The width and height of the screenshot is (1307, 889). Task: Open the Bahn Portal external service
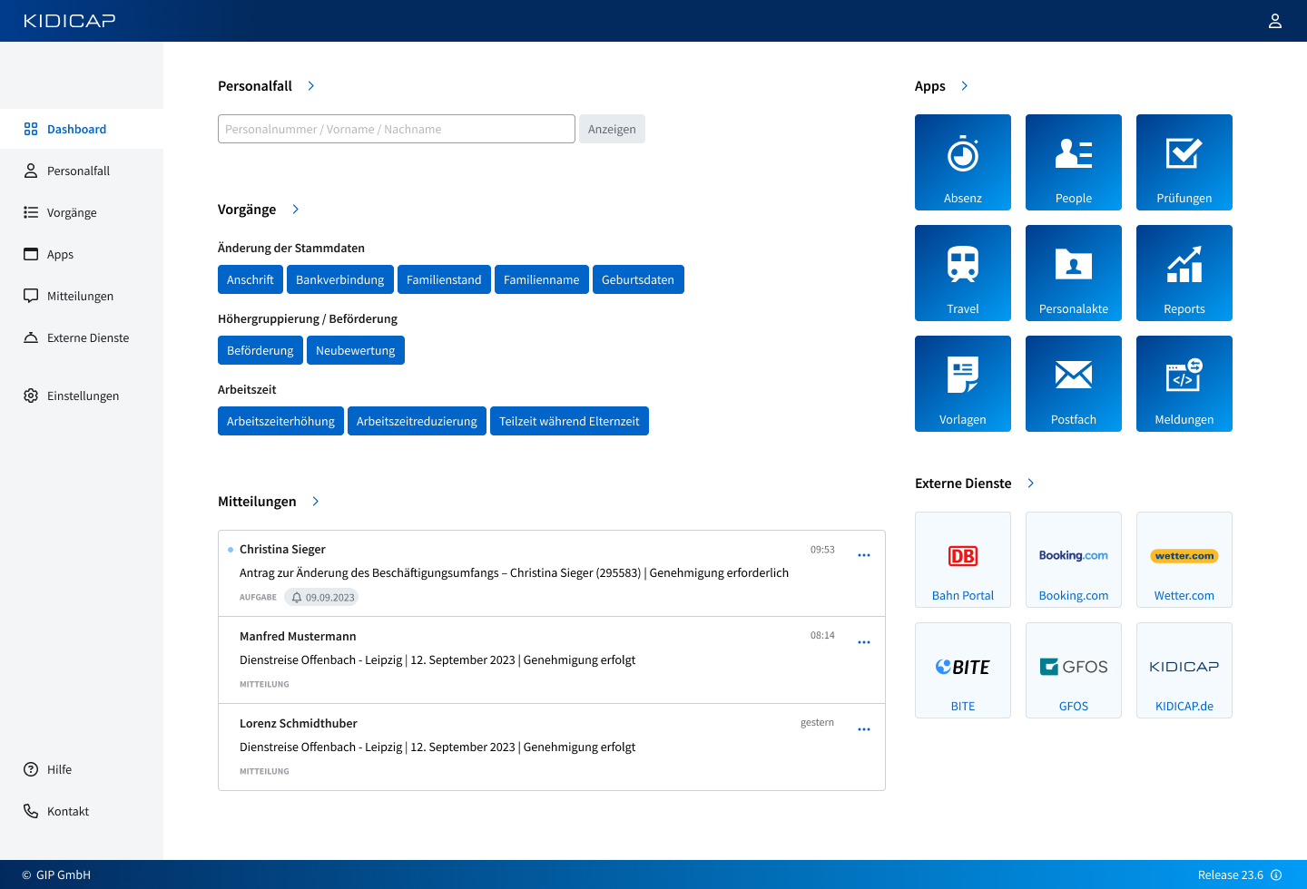962,560
